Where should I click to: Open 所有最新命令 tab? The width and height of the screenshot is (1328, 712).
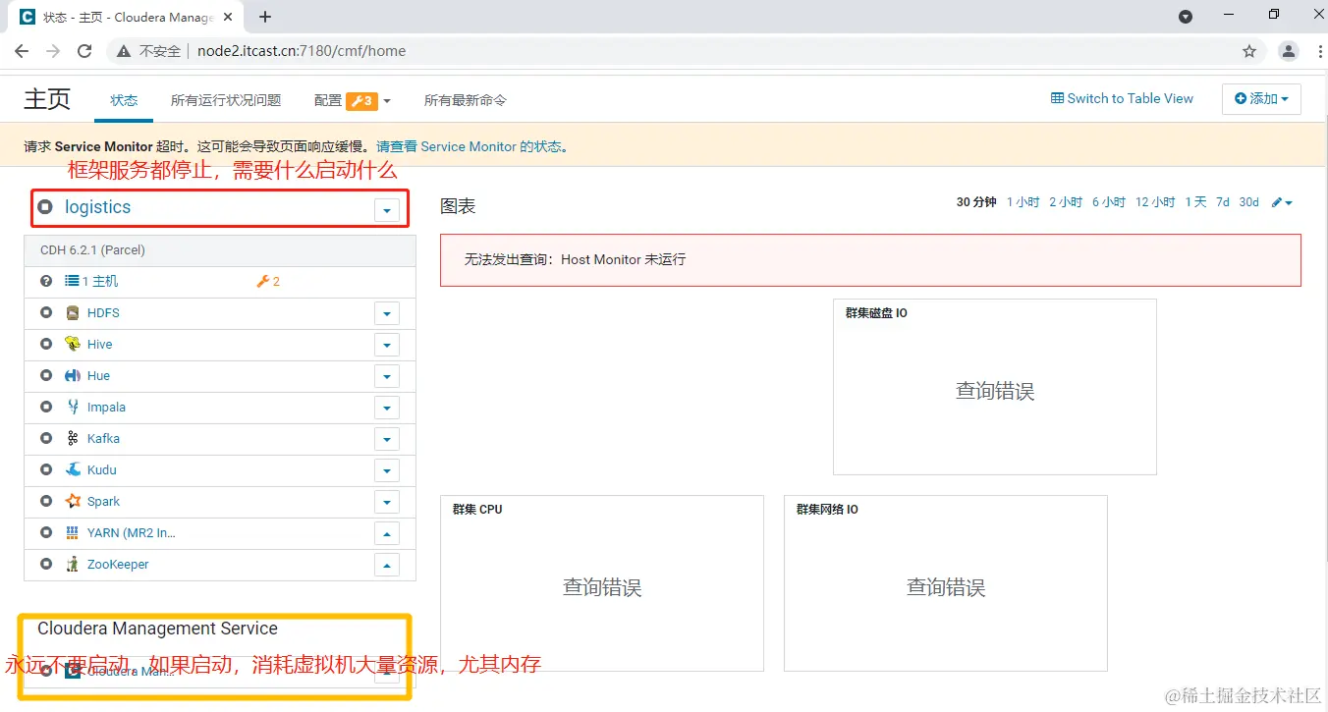click(466, 100)
